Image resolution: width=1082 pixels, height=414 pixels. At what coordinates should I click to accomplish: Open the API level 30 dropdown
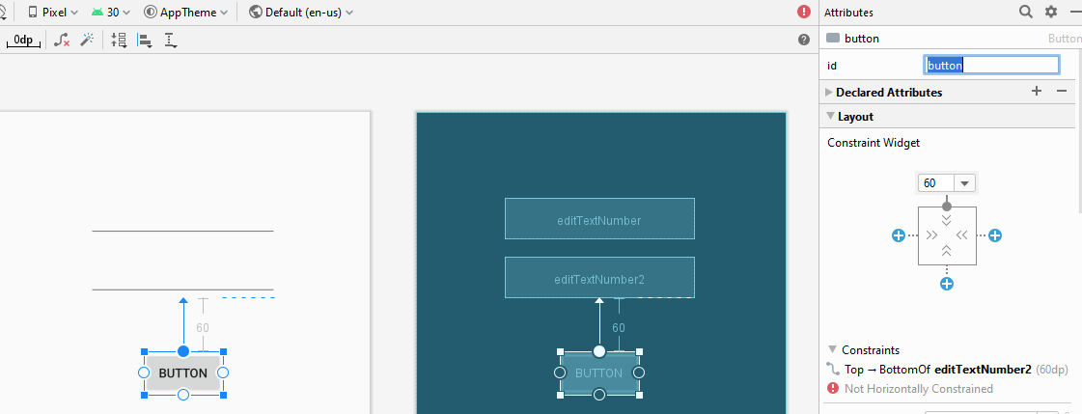[x=110, y=13]
